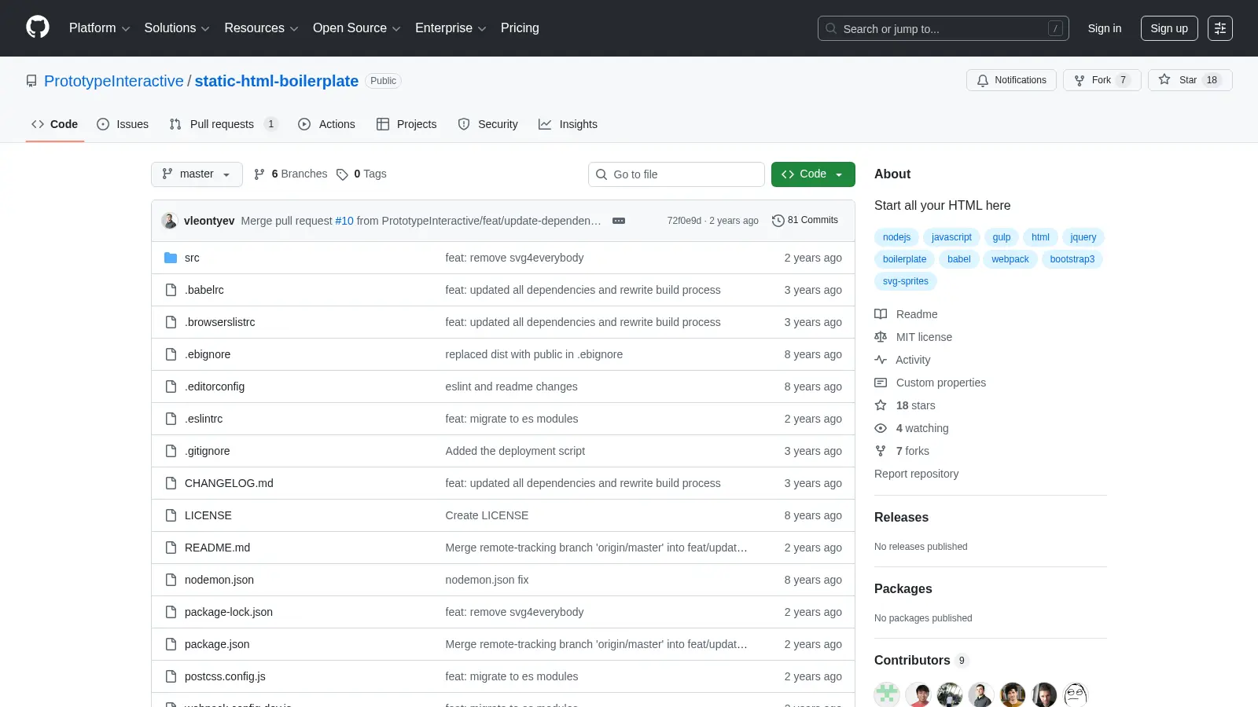Open the CHANGELOG.md file
The width and height of the screenshot is (1258, 707).
(x=229, y=483)
